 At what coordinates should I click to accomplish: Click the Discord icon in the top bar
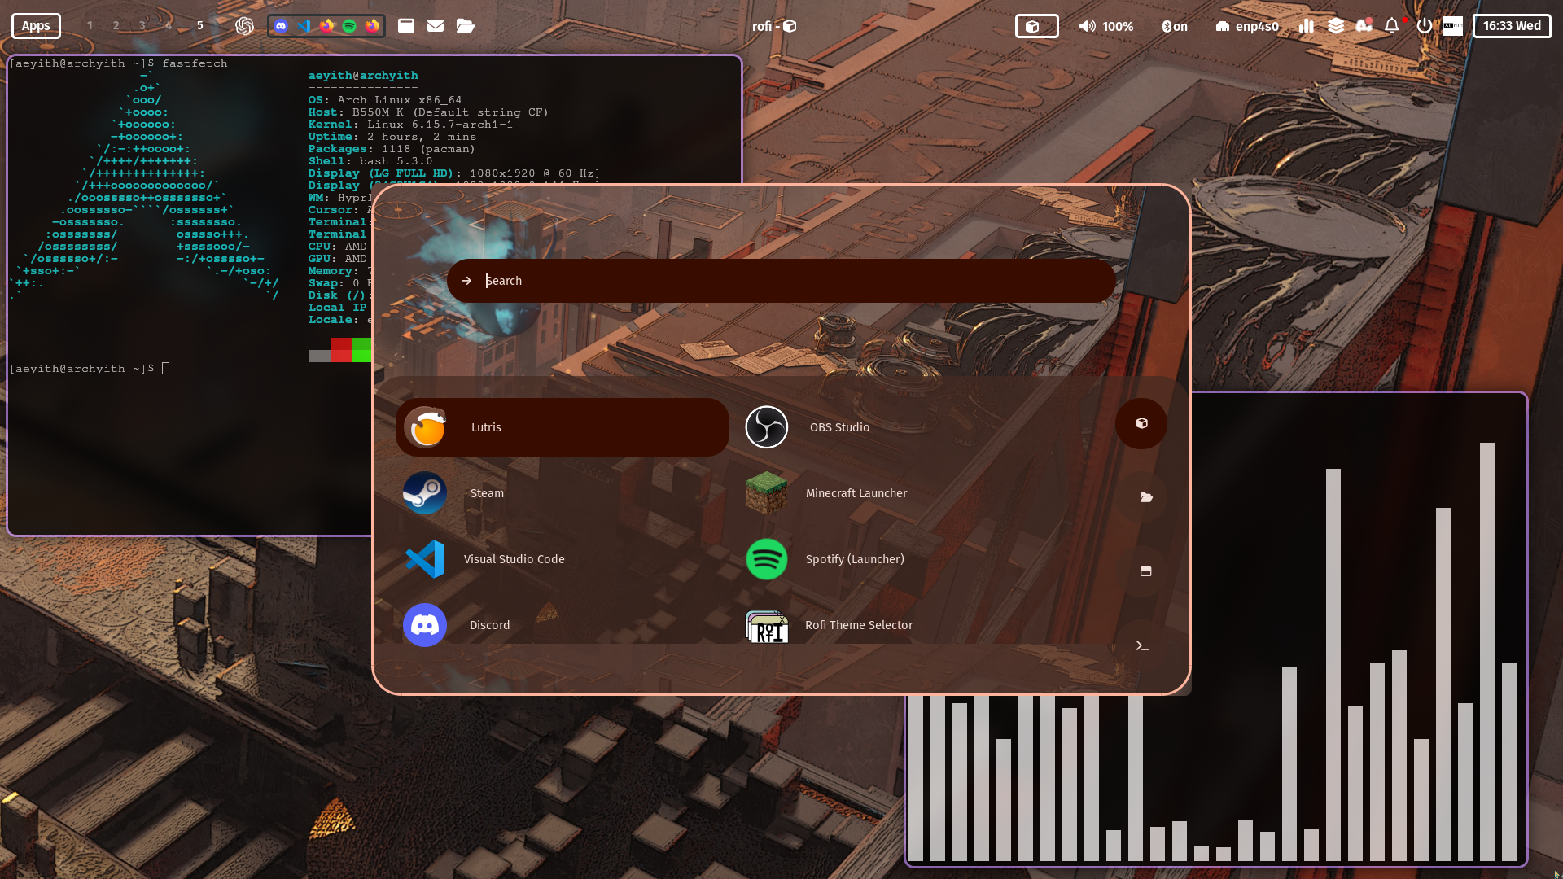click(x=281, y=26)
